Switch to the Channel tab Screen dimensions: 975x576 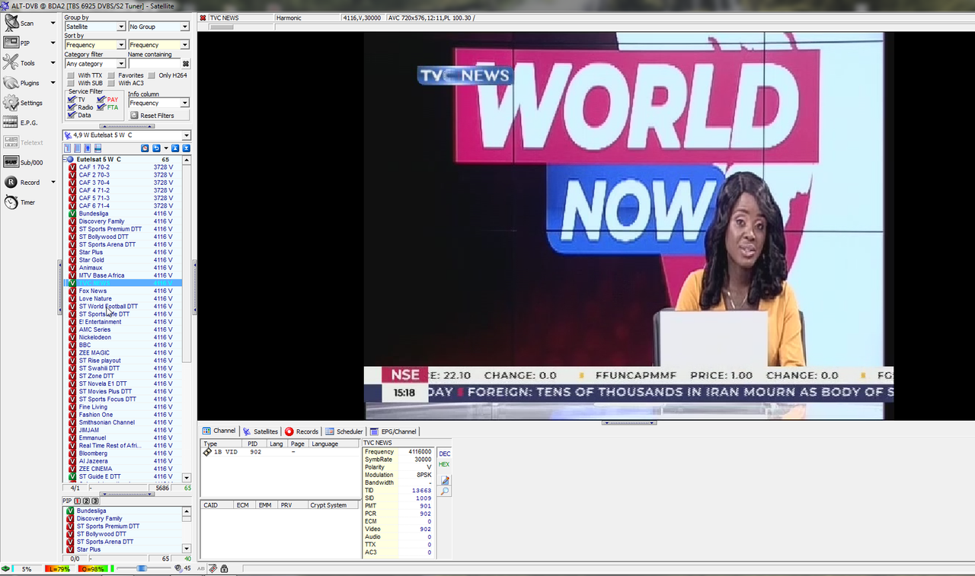tap(219, 431)
